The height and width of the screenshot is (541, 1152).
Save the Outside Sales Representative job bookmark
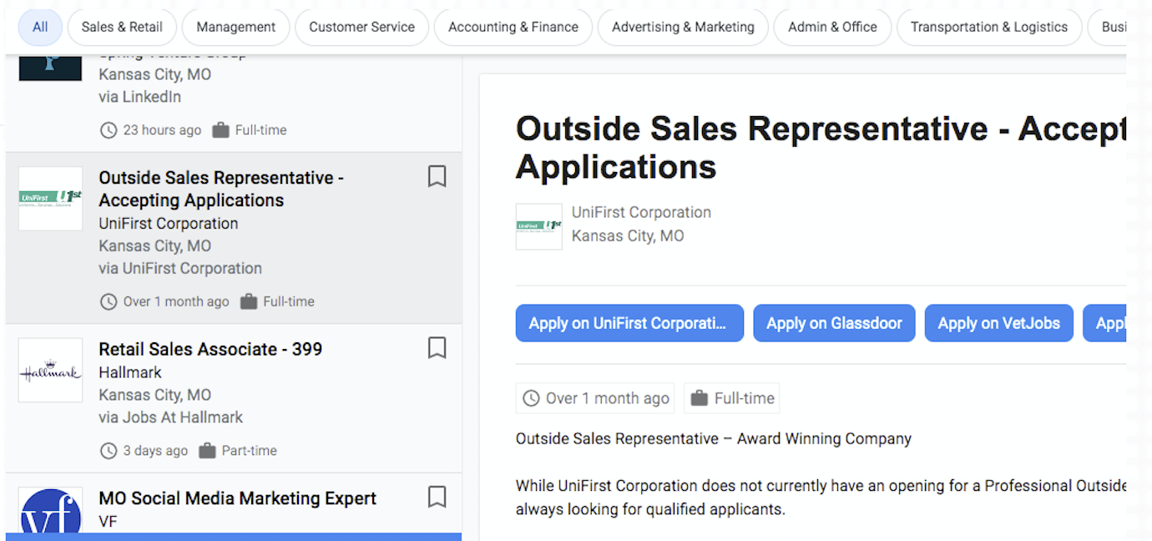pyautogui.click(x=437, y=176)
